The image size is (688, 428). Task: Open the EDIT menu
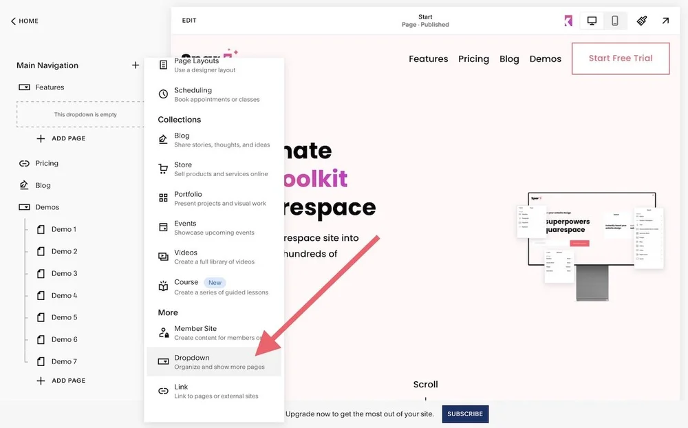189,20
